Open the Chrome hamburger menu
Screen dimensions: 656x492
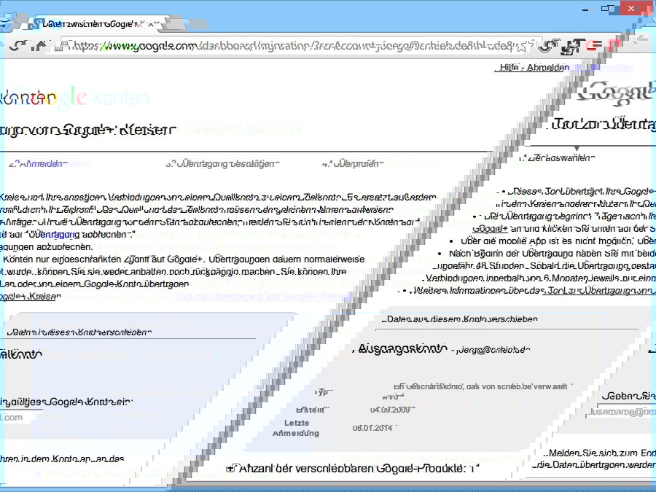593,46
